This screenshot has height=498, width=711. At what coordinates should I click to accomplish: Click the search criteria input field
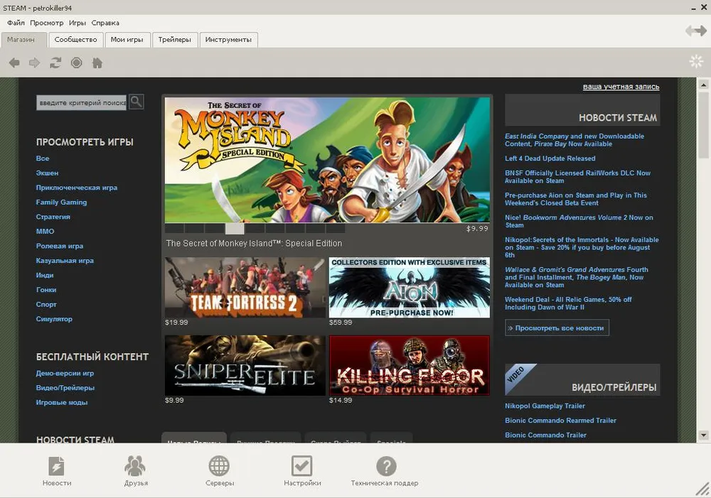coord(81,103)
